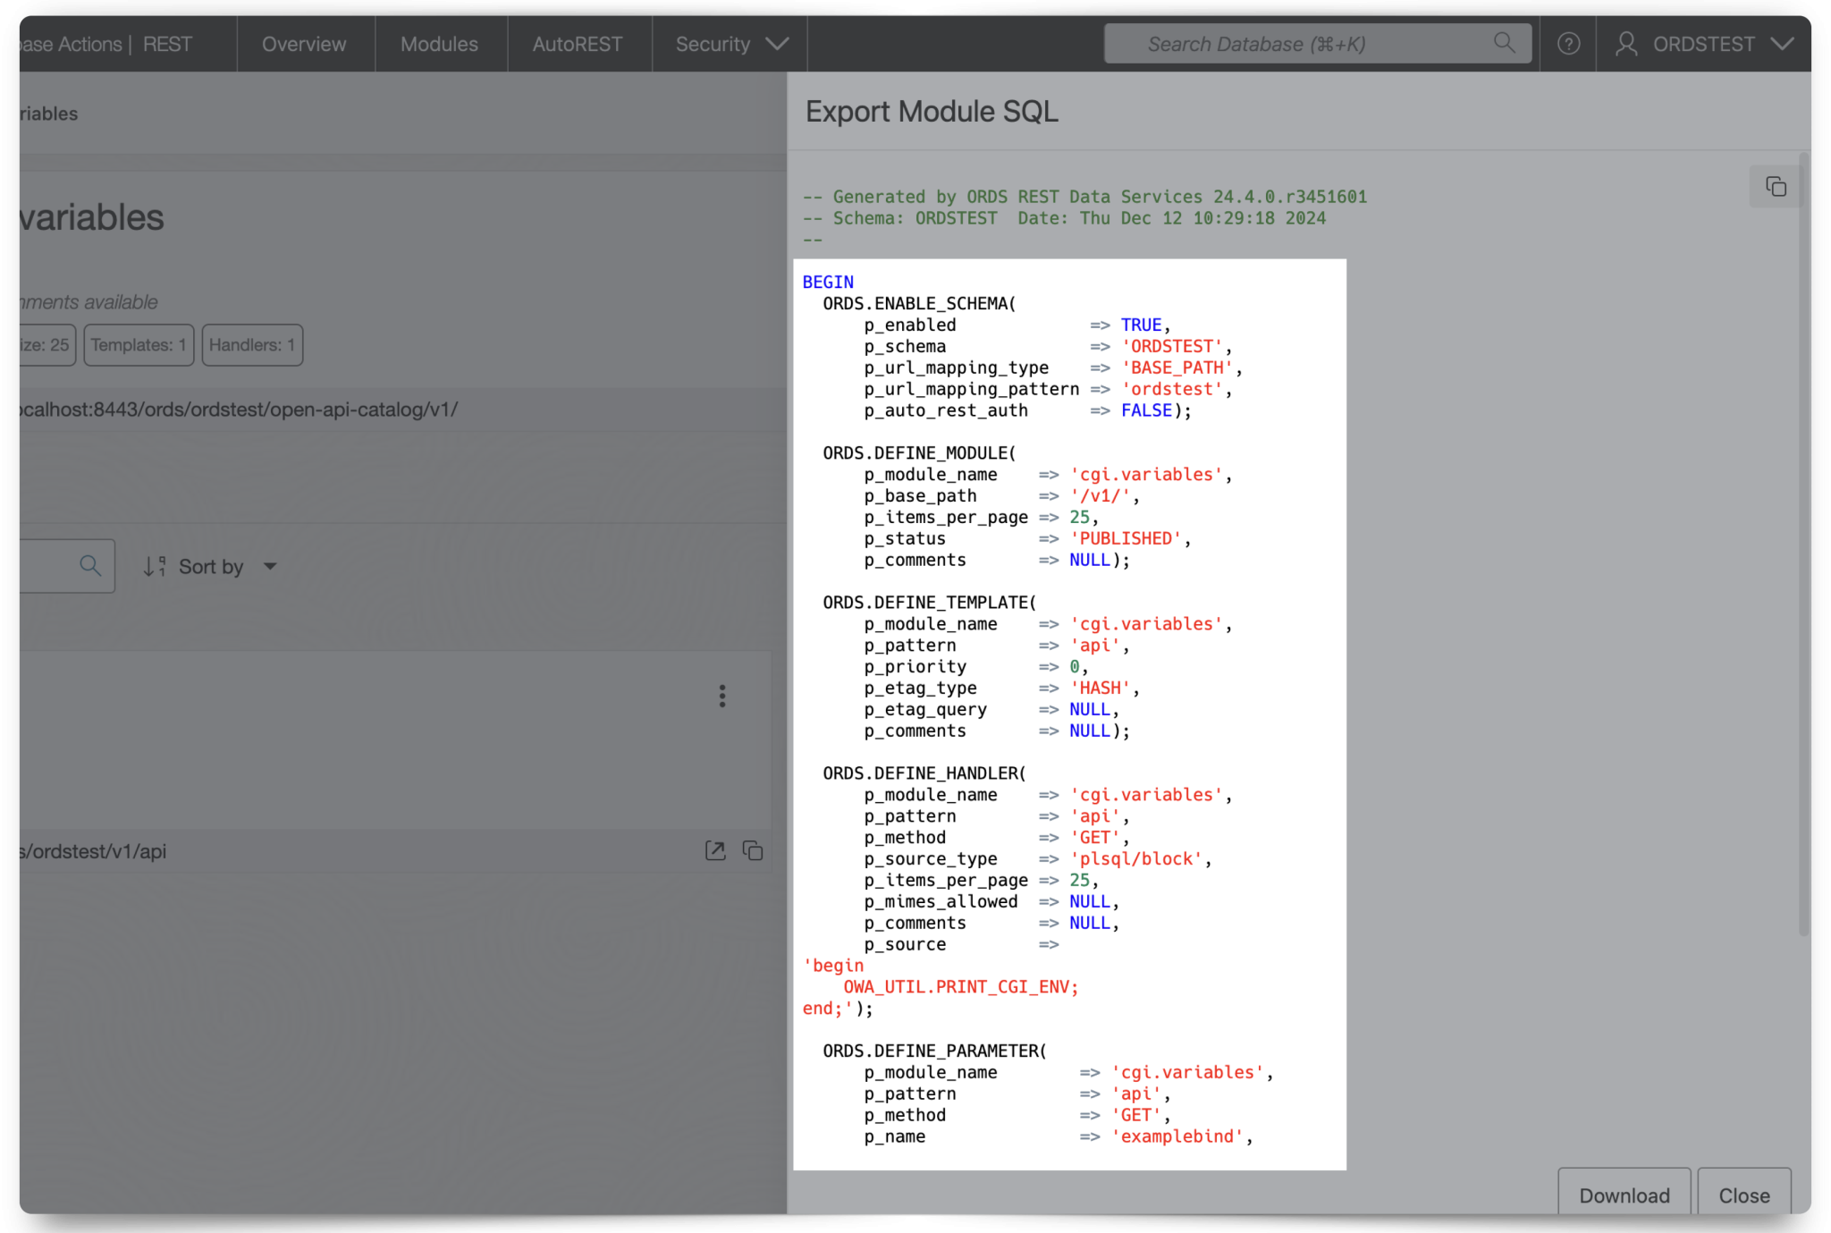Switch to the Modules tab

pyautogui.click(x=439, y=44)
